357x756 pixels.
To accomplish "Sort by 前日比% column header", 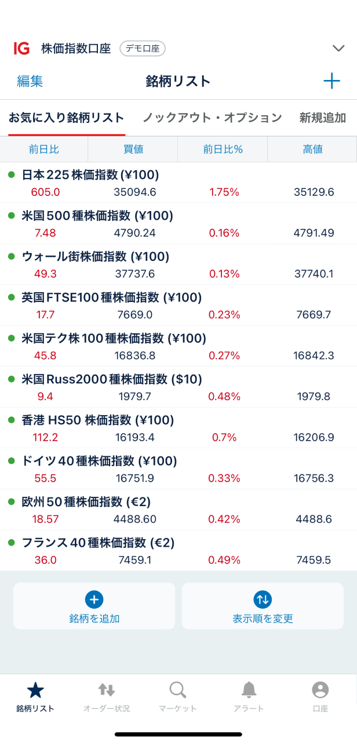I will (223, 150).
